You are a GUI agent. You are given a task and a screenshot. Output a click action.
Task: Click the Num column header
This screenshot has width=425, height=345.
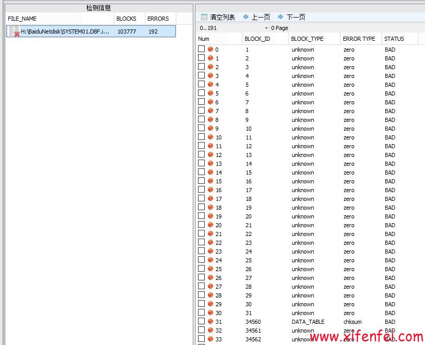[219, 39]
